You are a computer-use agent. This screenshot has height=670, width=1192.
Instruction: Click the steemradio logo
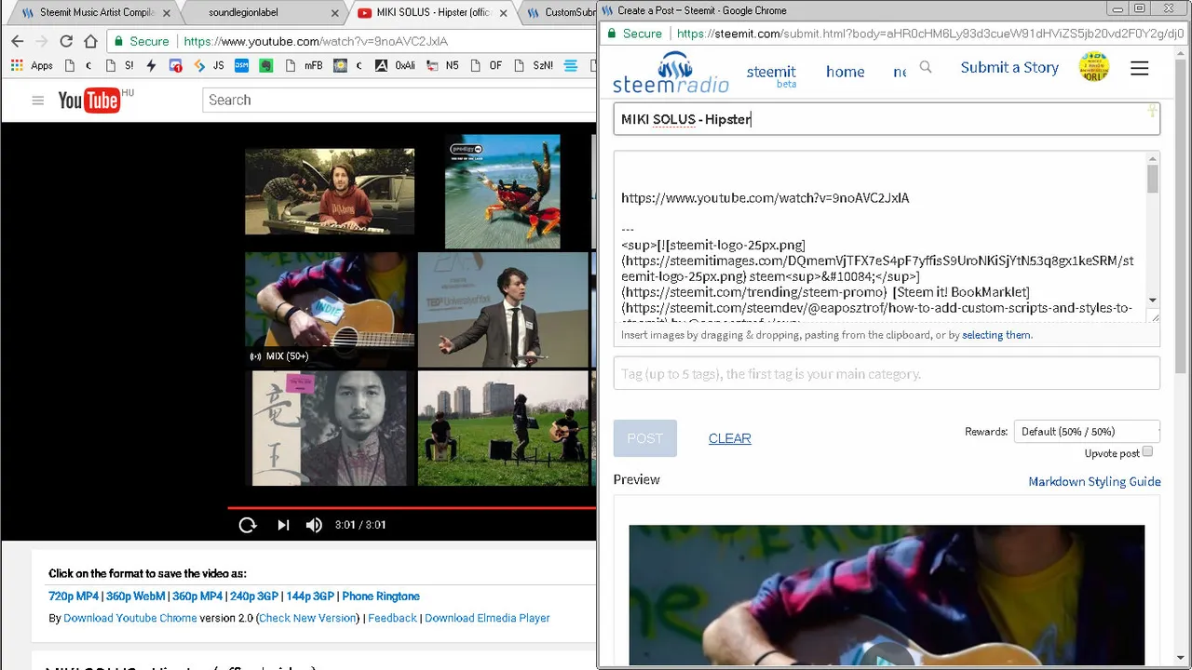pos(670,73)
